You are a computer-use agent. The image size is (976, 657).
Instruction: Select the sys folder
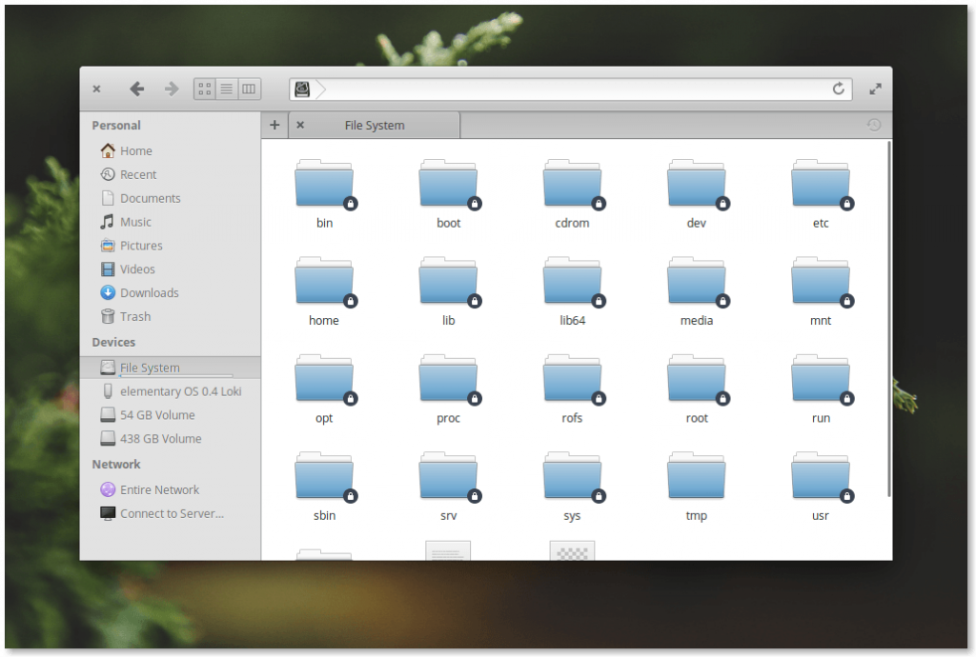pos(572,487)
